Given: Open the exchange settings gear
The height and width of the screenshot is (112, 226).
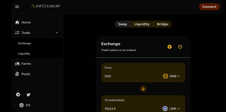Looking at the screenshot, I should pos(169,47).
